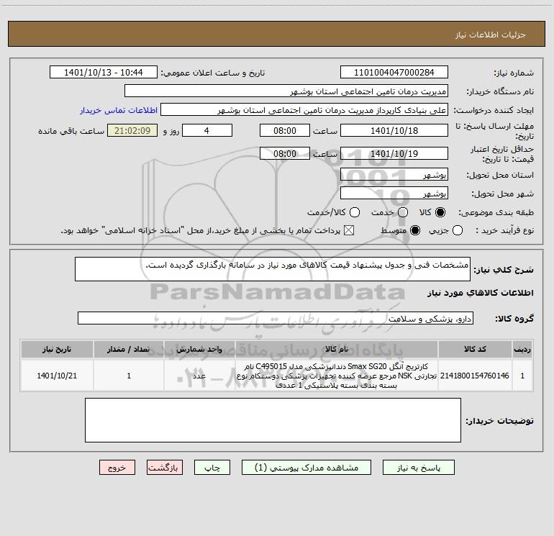Click the استان محل تحویل field
Image resolution: width=554 pixels, height=536 pixels.
(394, 175)
